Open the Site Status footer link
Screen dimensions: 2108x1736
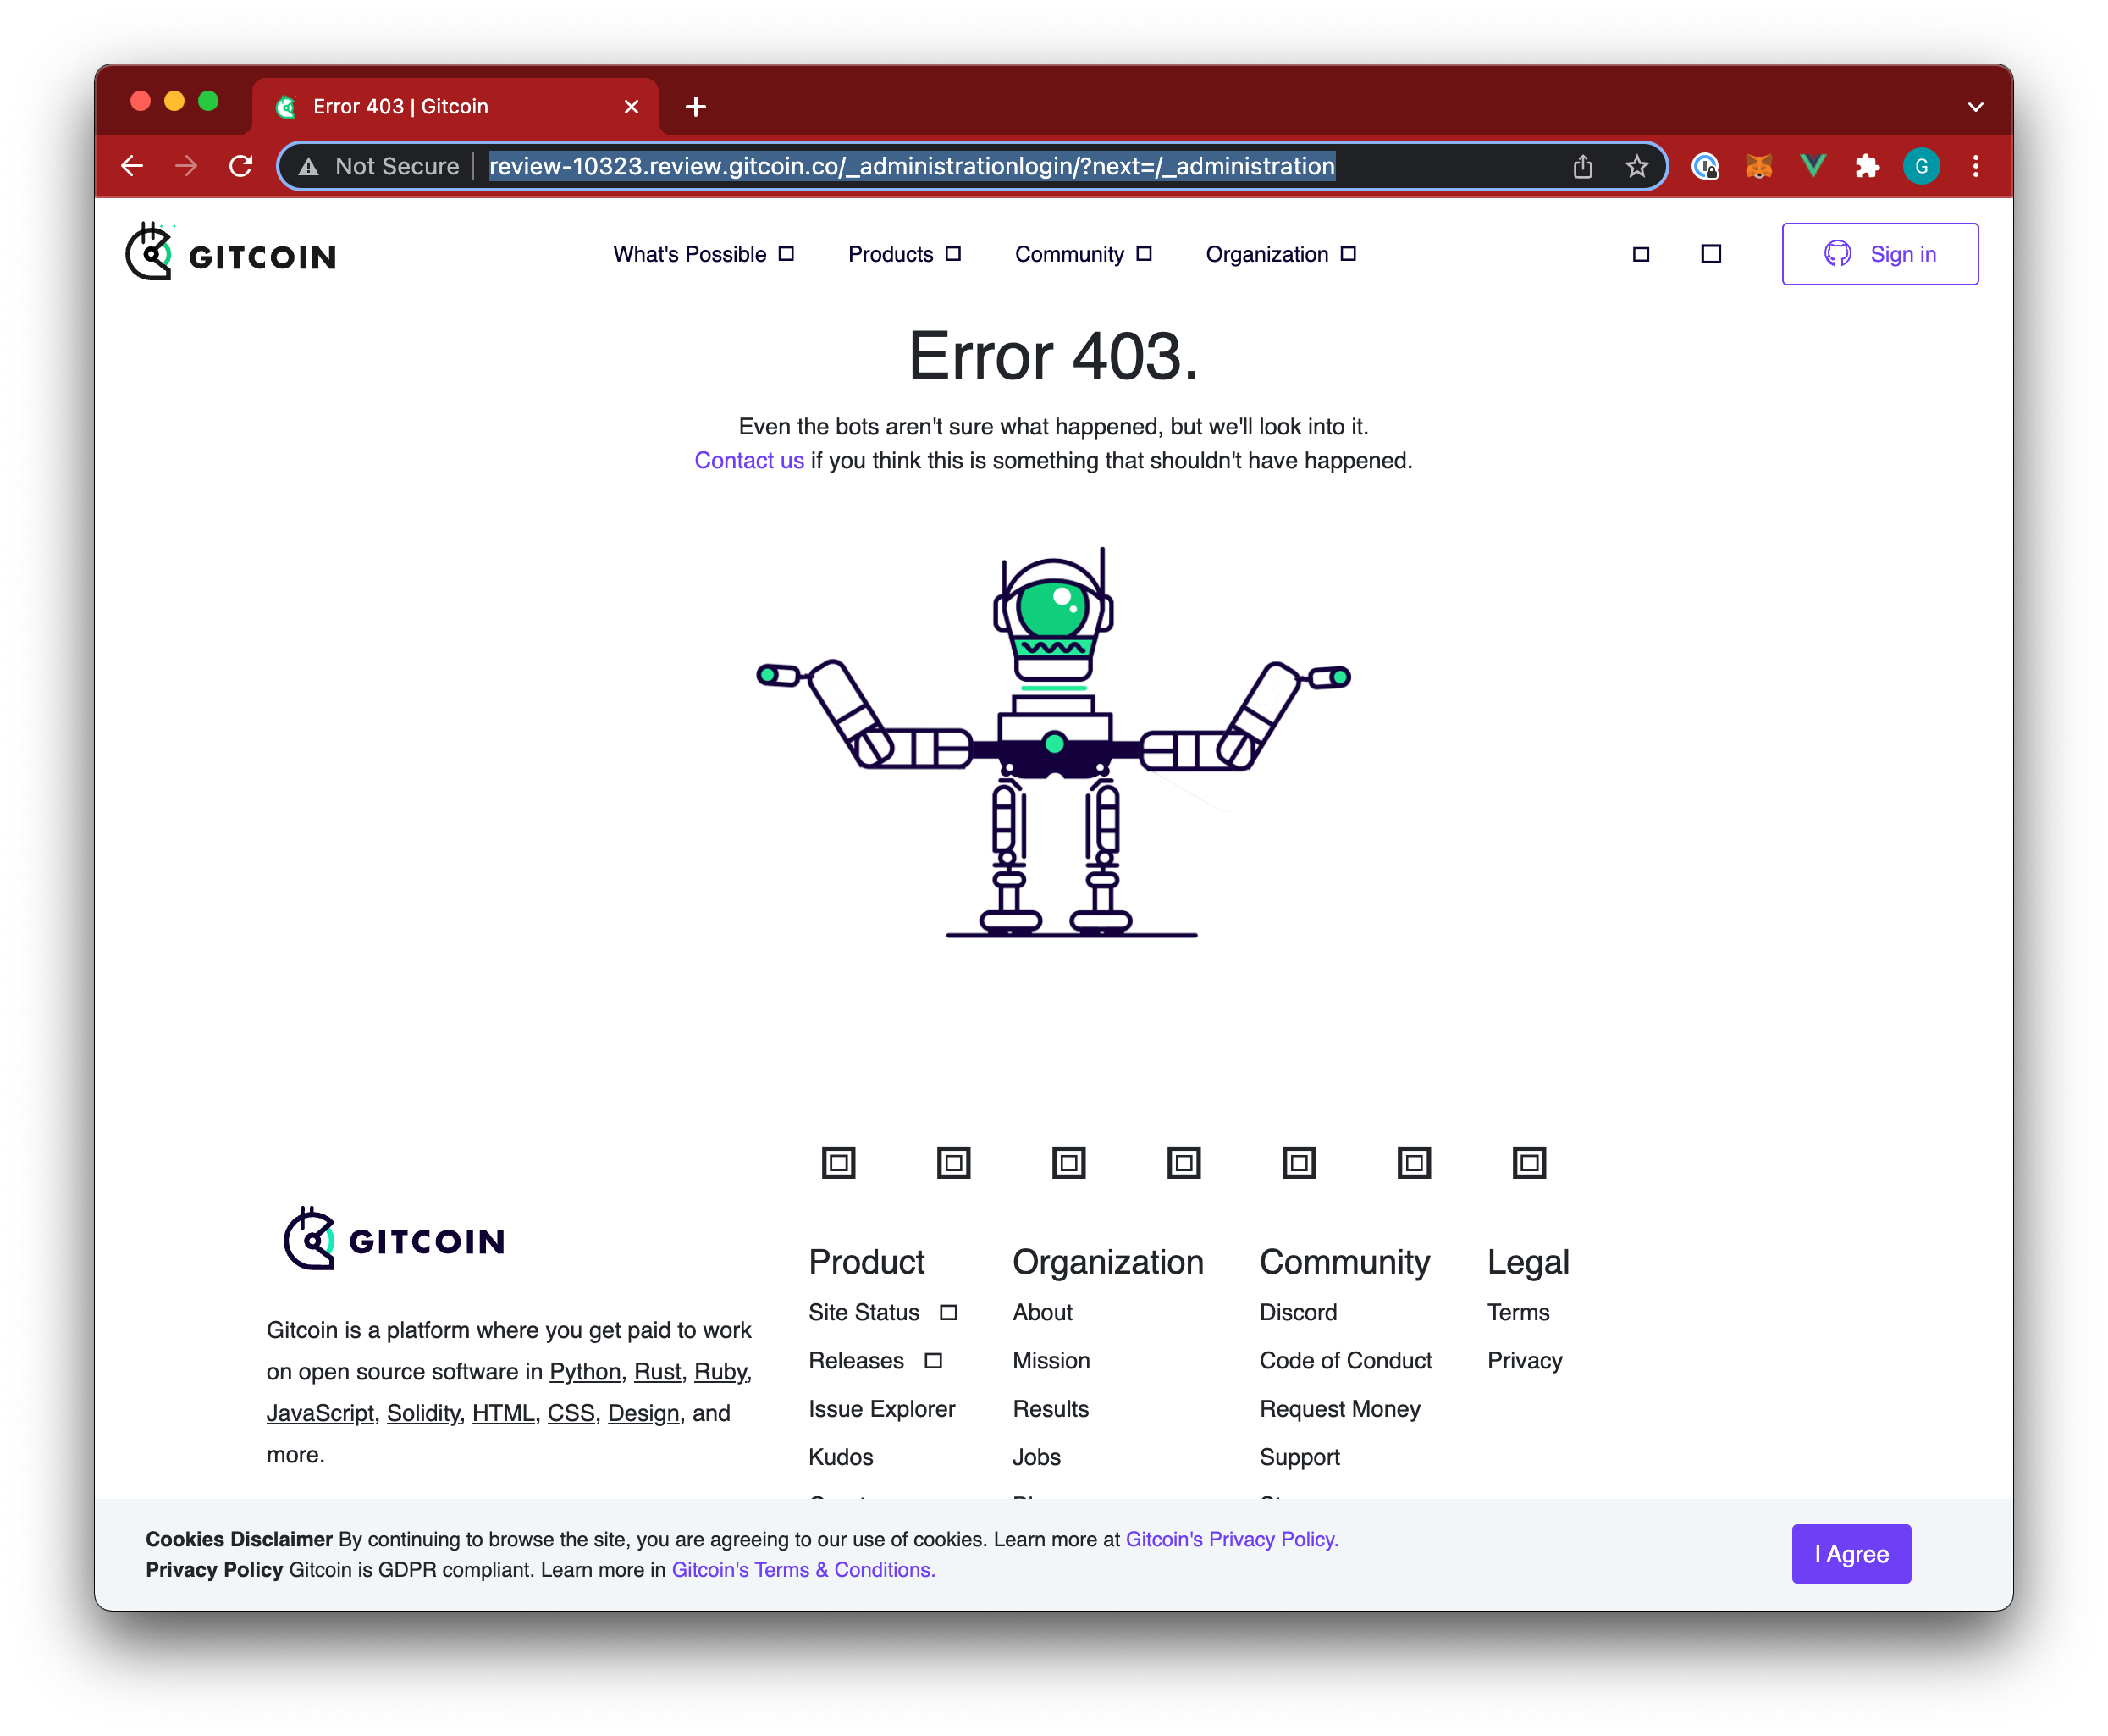(883, 1312)
